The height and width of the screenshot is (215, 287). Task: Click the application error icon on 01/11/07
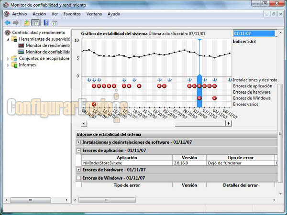(199, 86)
